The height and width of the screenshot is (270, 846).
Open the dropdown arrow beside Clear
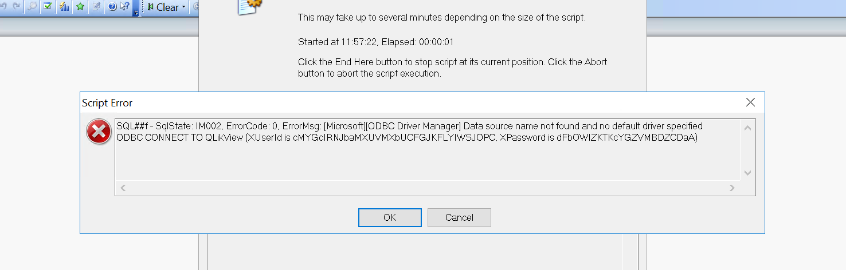(x=183, y=7)
